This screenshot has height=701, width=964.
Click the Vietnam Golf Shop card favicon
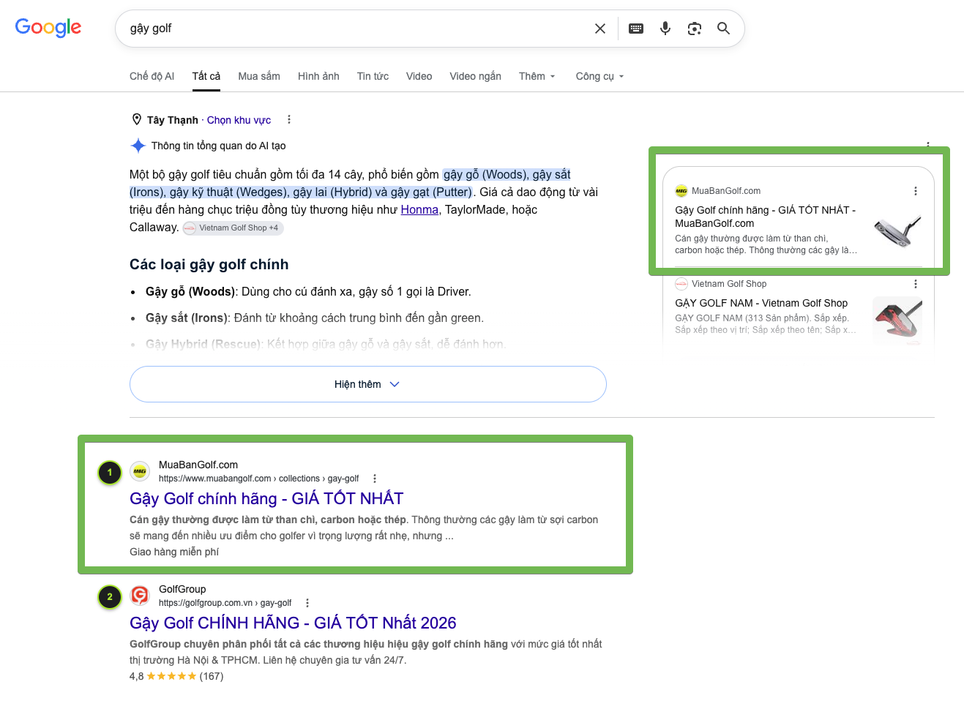tap(681, 284)
